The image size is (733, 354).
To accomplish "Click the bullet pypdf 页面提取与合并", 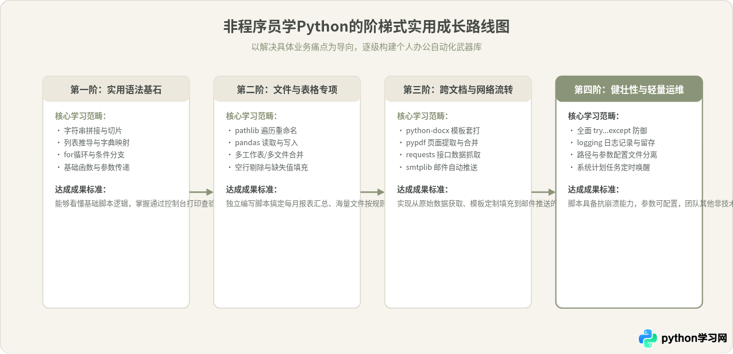I will (x=442, y=143).
